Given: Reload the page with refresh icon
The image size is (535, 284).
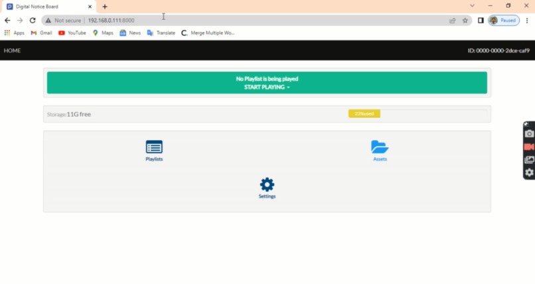Looking at the screenshot, I should tap(33, 21).
